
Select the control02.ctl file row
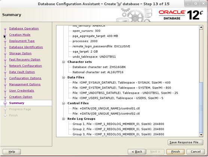click(x=106, y=114)
